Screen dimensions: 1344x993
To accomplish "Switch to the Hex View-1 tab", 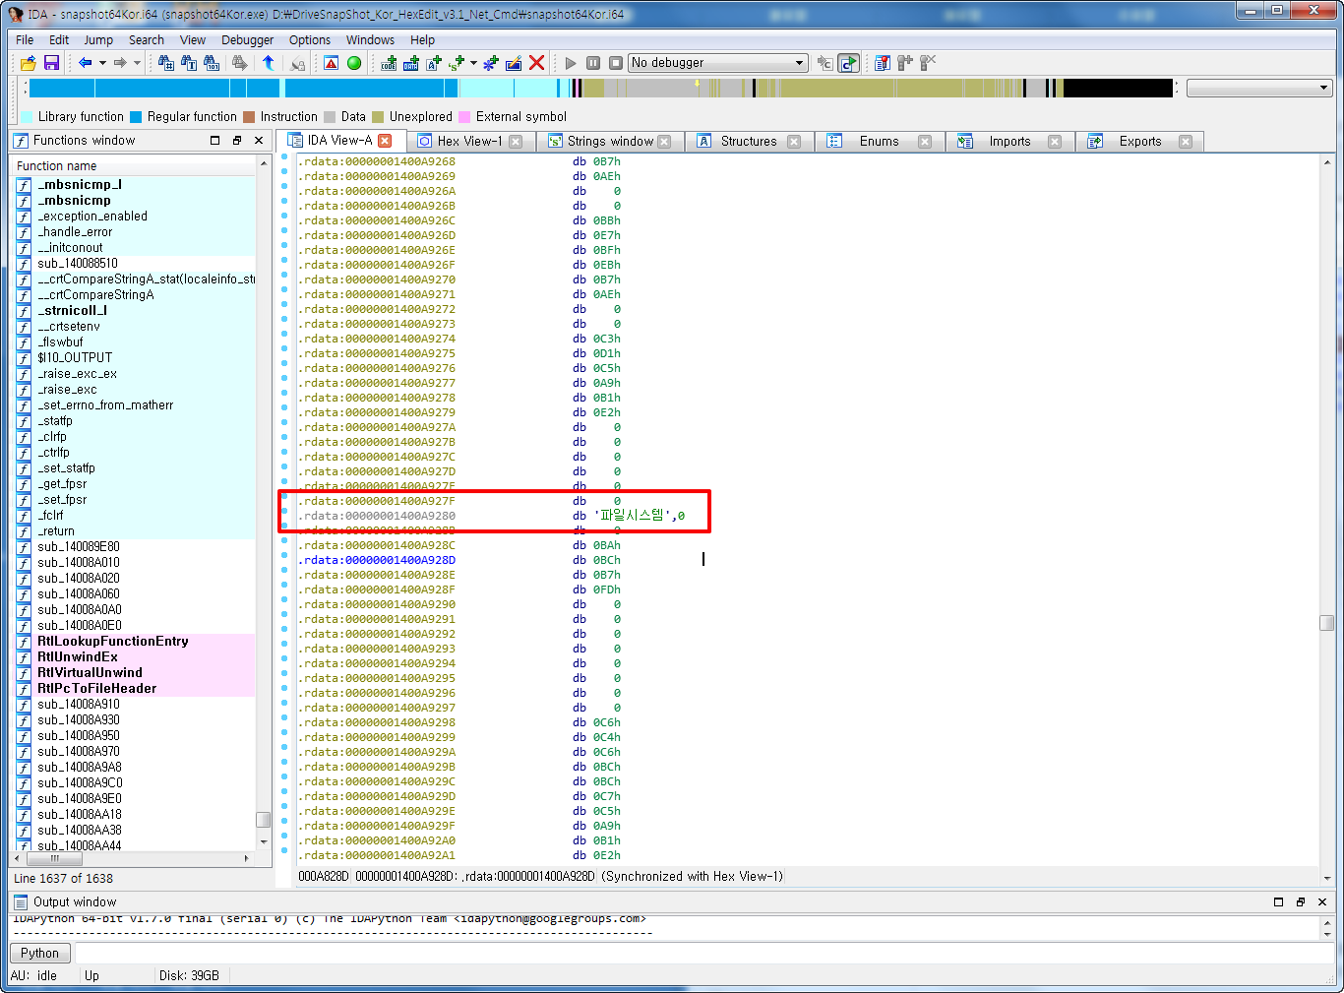I will [469, 142].
